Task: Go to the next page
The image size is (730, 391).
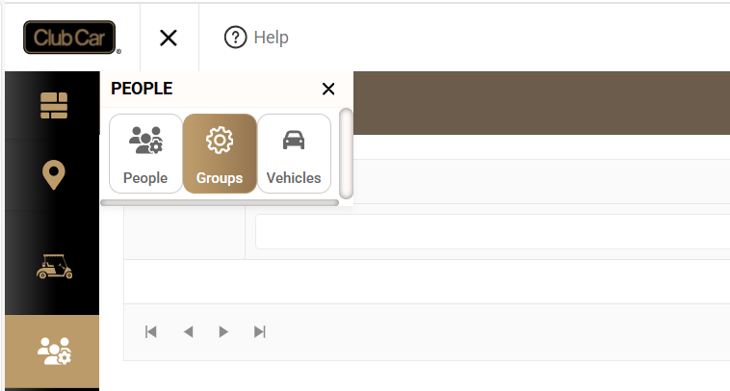Action: tap(223, 332)
